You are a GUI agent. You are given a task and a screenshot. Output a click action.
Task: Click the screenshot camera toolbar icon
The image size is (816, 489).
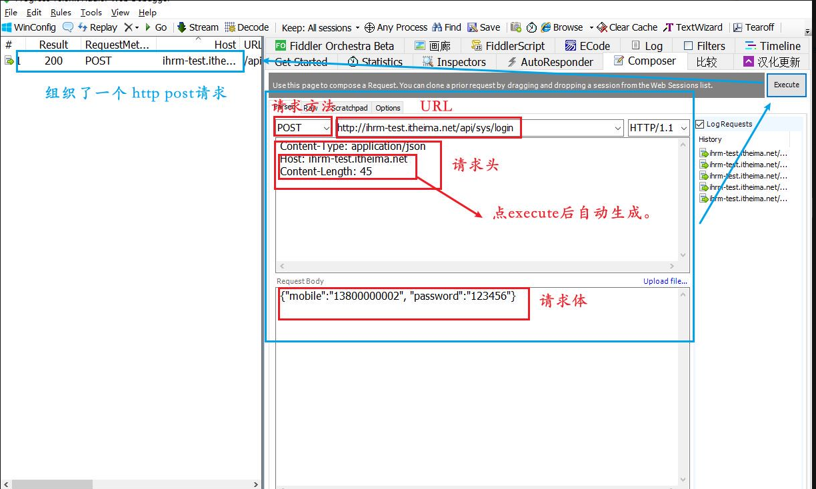click(x=515, y=27)
